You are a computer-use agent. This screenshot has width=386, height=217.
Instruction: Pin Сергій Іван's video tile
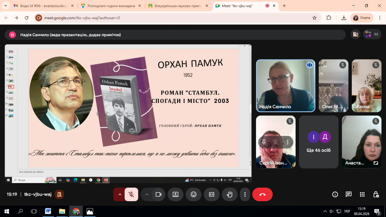click(x=264, y=142)
